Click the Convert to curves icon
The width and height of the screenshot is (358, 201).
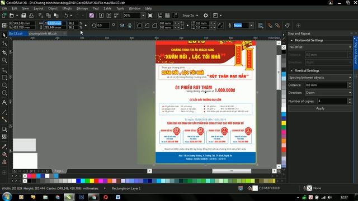[287, 25]
